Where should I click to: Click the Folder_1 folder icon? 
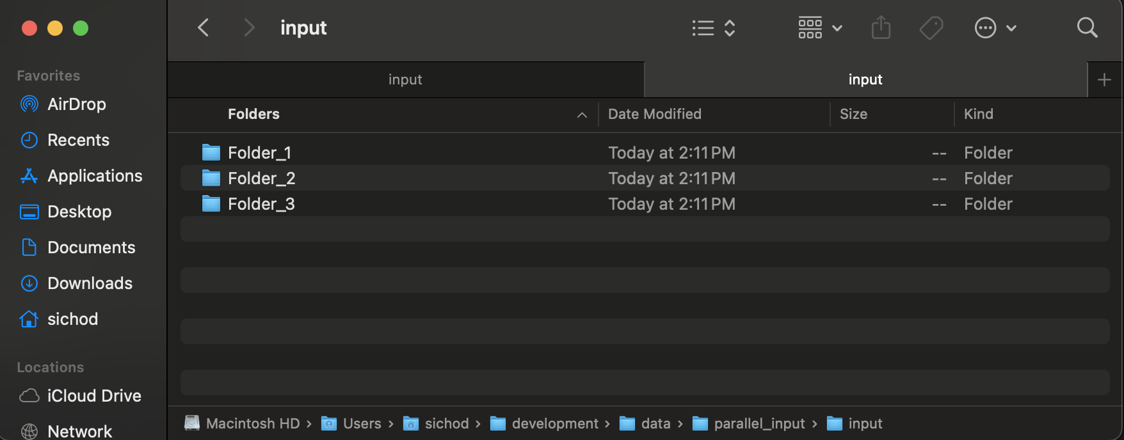211,152
